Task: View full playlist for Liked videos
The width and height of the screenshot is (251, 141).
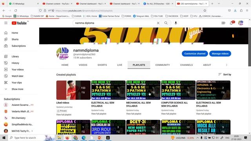Action: coord(64,115)
